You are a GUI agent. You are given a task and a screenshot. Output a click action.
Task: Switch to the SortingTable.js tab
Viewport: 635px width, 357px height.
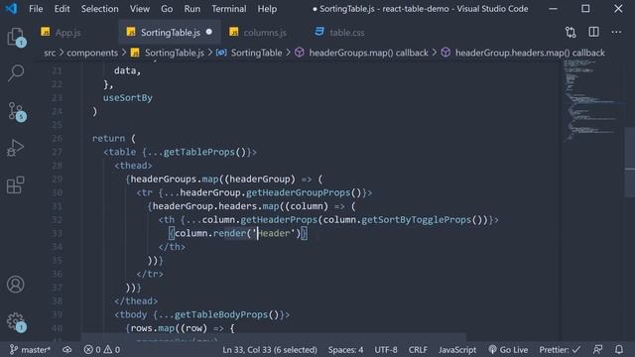coord(170,33)
